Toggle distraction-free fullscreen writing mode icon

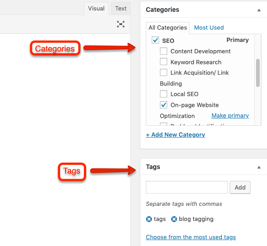[121, 24]
